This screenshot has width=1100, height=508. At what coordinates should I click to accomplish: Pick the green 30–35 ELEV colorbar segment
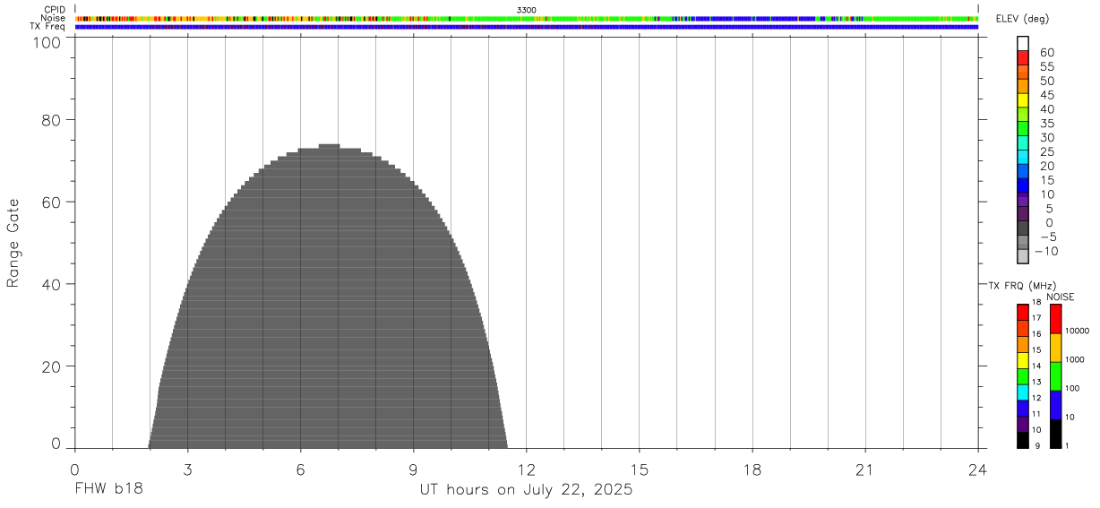coord(1023,128)
